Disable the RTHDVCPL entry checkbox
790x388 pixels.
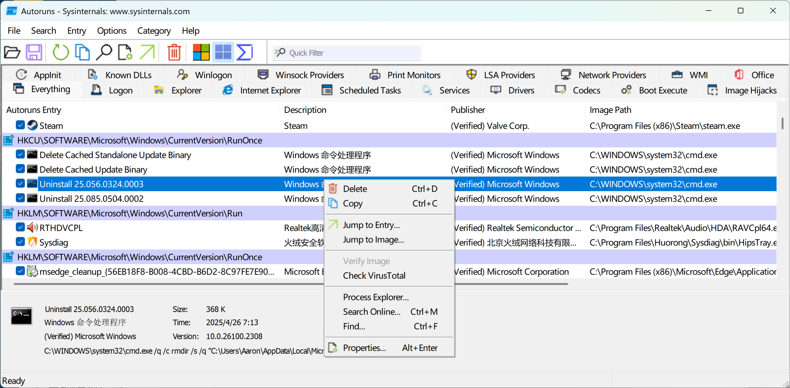pyautogui.click(x=20, y=227)
